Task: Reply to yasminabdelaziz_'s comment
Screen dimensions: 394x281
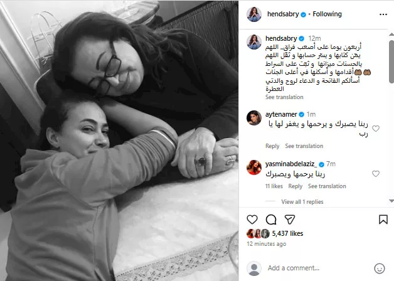Action: click(x=295, y=186)
